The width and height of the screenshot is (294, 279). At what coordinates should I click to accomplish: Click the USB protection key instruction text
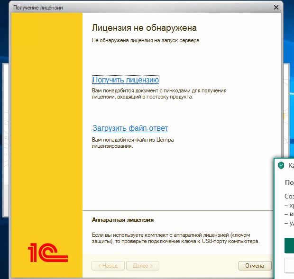tap(175, 238)
